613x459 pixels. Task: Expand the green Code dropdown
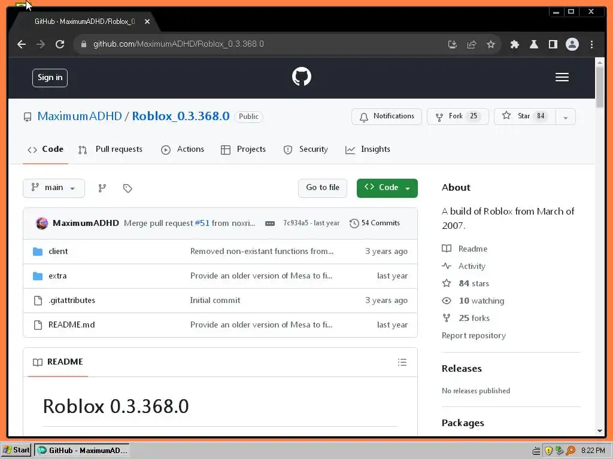click(x=387, y=188)
